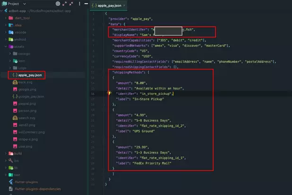The height and width of the screenshot is (195, 292).
Task: Close the apple_pay.json tab
Action: tap(124, 6)
